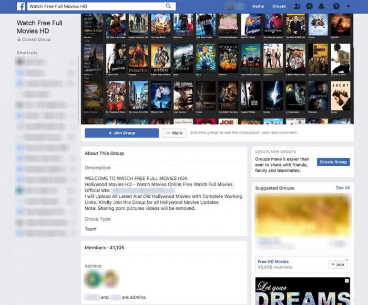Image resolution: width=368 pixels, height=305 pixels.
Task: Open the More options button
Action: pyautogui.click(x=174, y=133)
